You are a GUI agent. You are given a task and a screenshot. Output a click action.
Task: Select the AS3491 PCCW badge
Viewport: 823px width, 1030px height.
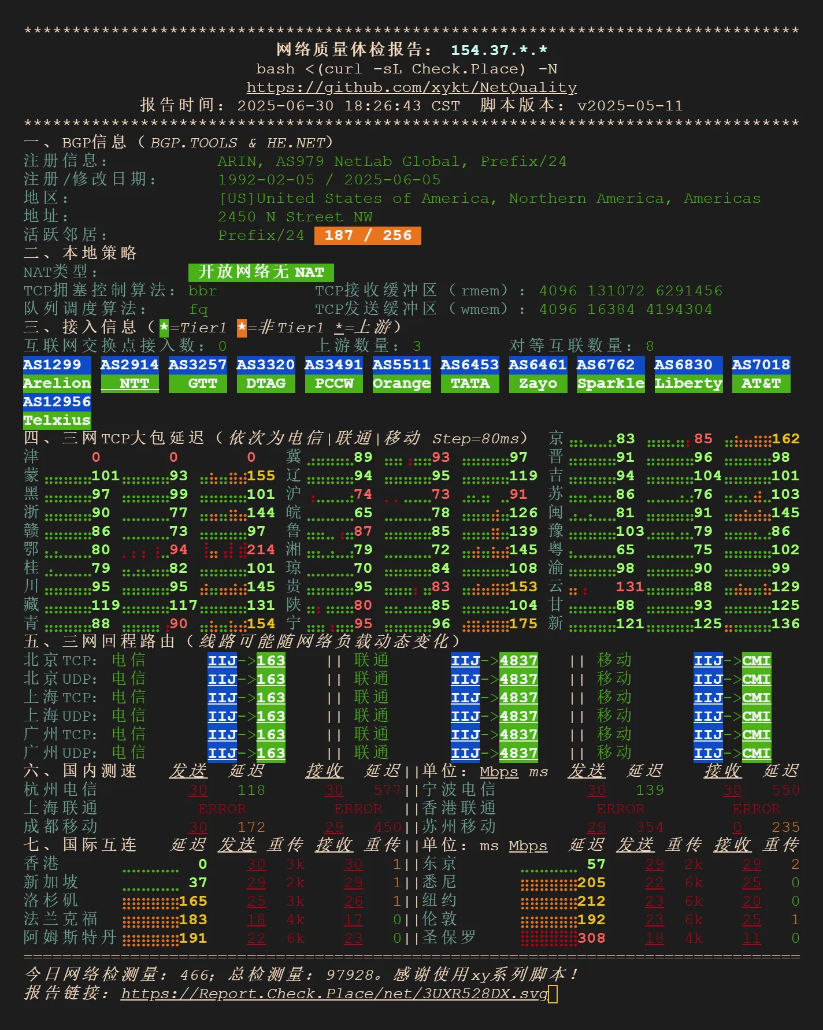click(x=333, y=374)
